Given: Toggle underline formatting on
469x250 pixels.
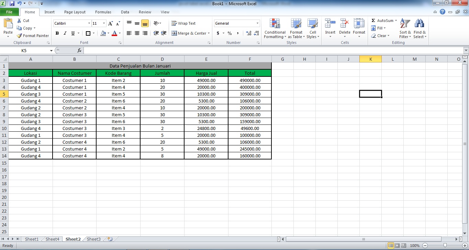Looking at the screenshot, I should point(72,33).
